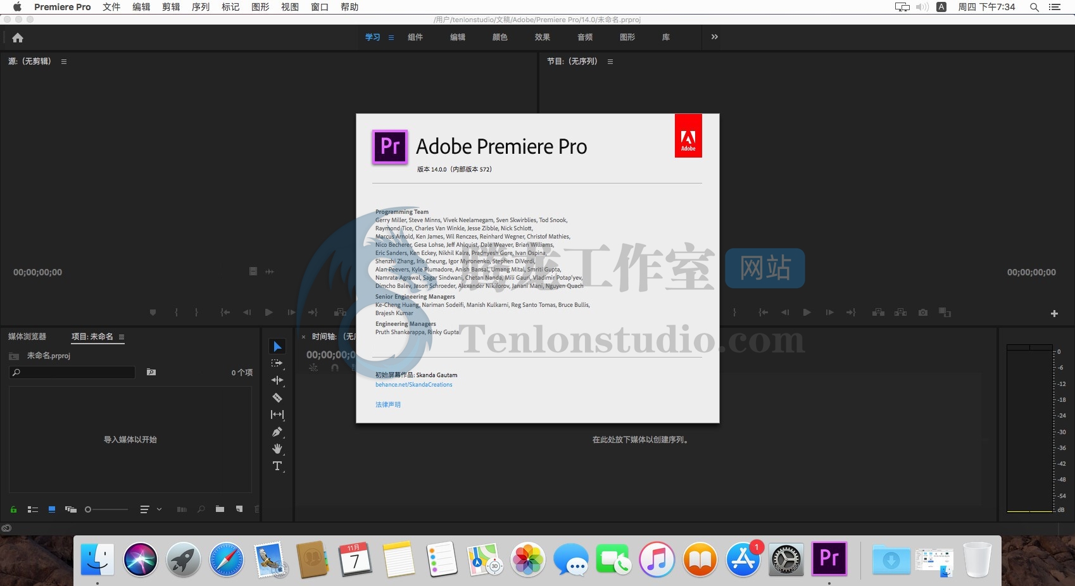Open Comparison View in Program monitor
The width and height of the screenshot is (1075, 586).
pyautogui.click(x=945, y=313)
